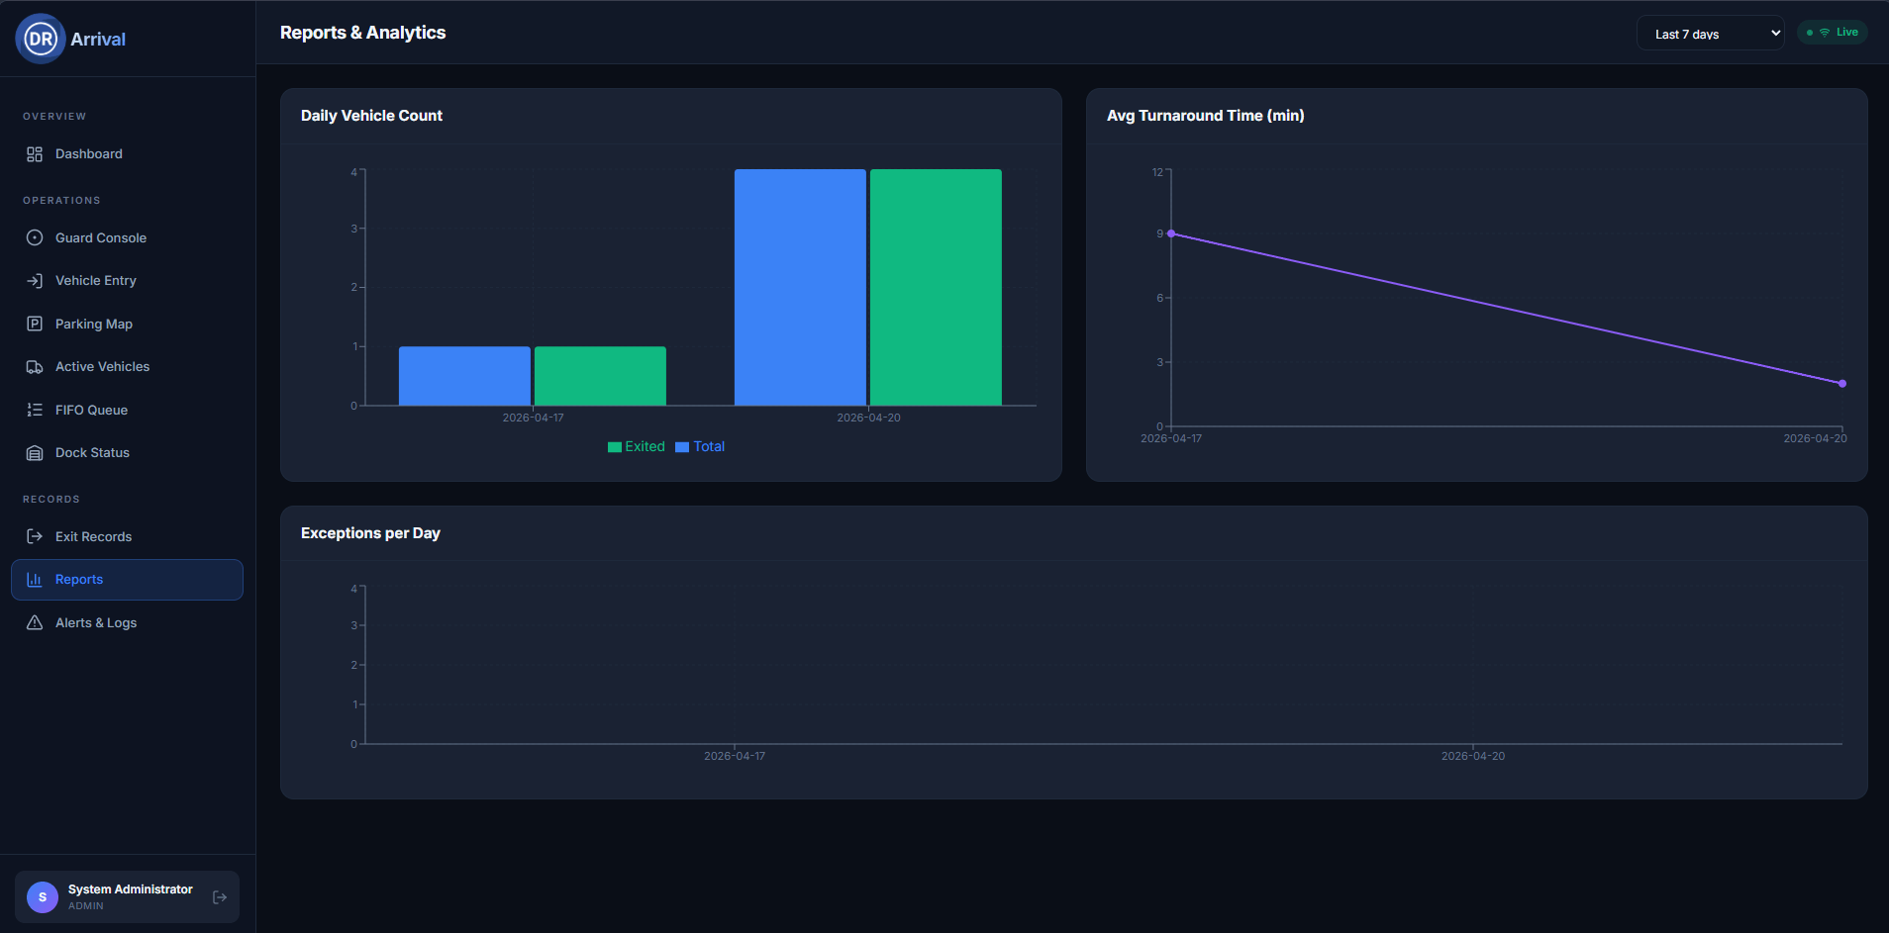Toggle the Exited series in chart legend
1889x933 pixels.
tap(637, 446)
